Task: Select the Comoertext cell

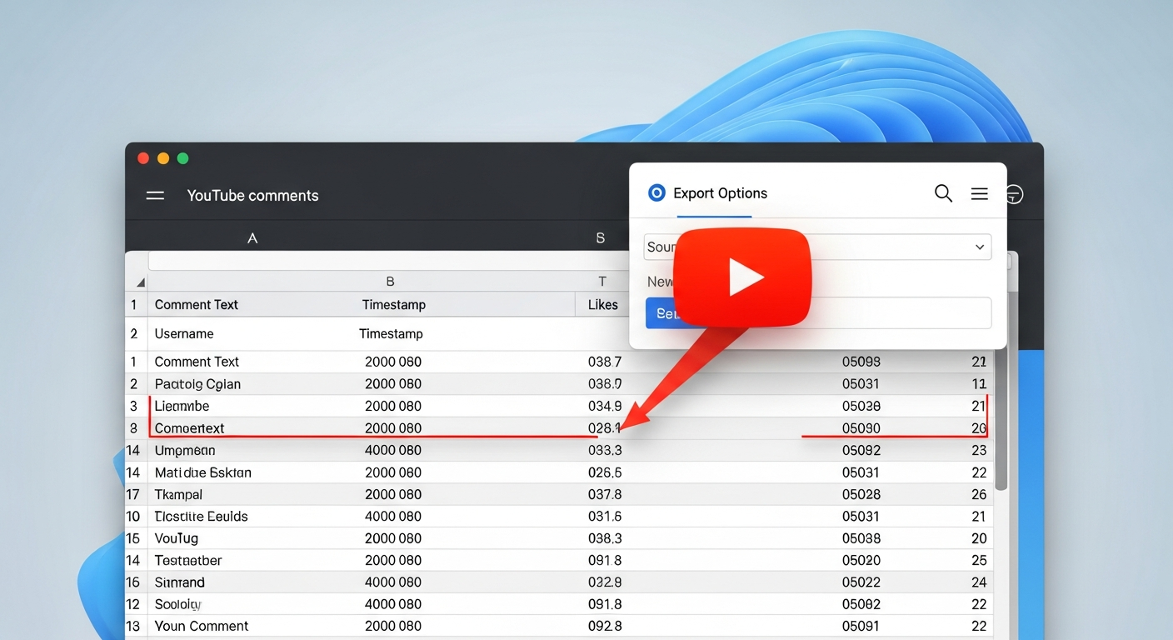Action: coord(189,428)
